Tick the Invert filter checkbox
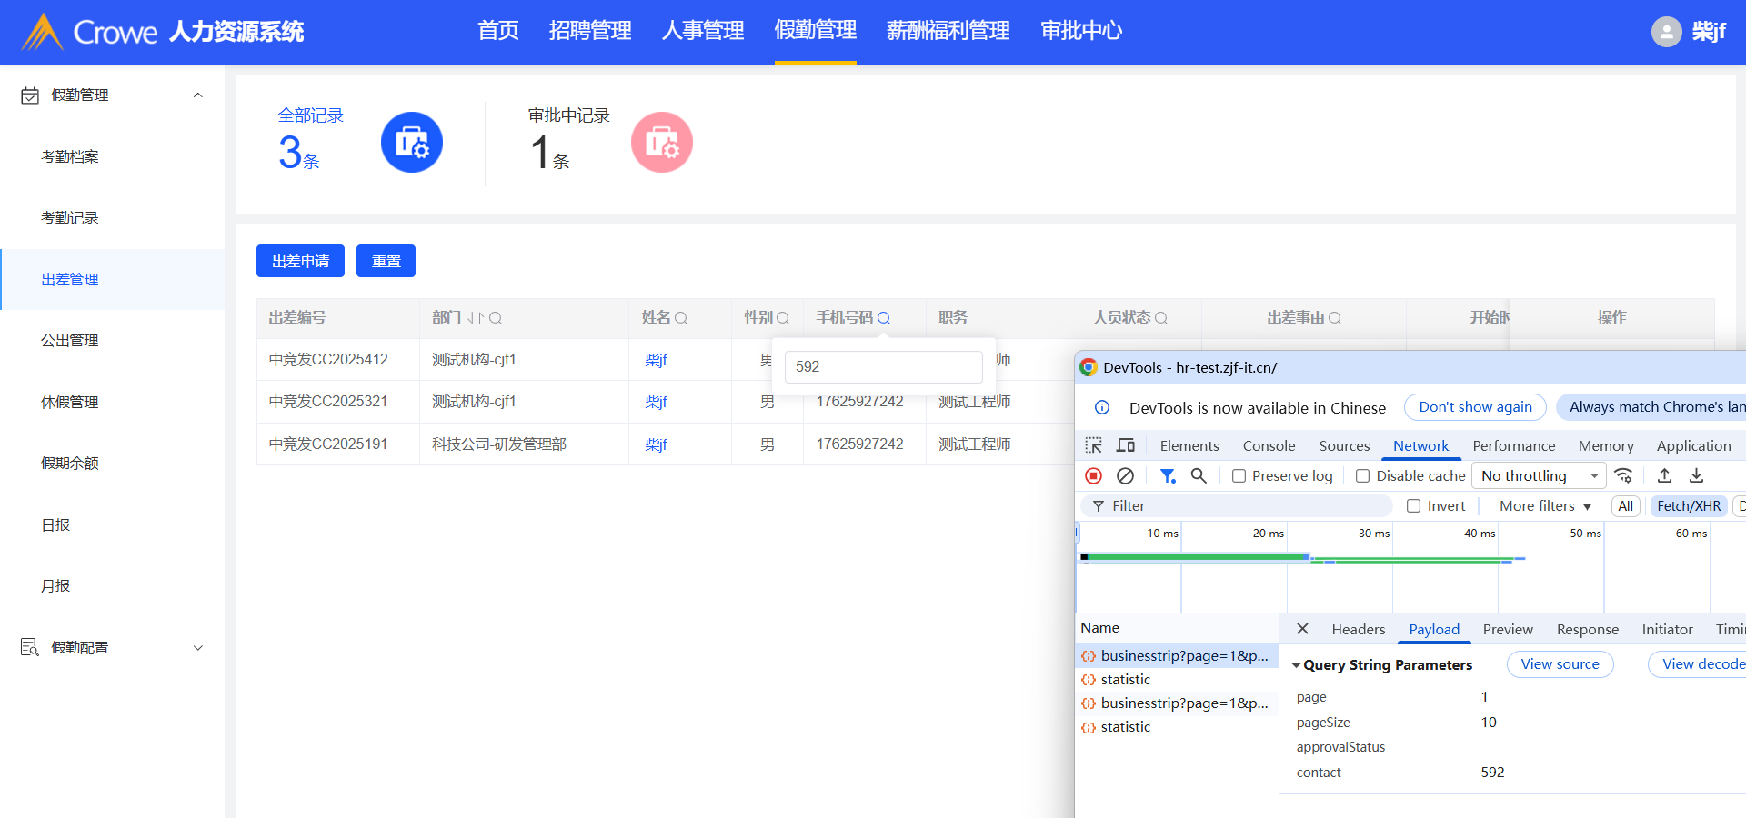 pyautogui.click(x=1413, y=506)
